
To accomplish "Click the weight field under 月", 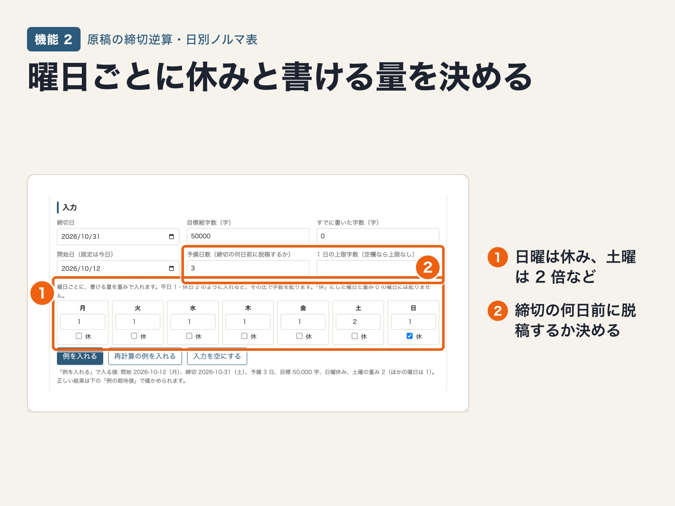I will tap(83, 322).
